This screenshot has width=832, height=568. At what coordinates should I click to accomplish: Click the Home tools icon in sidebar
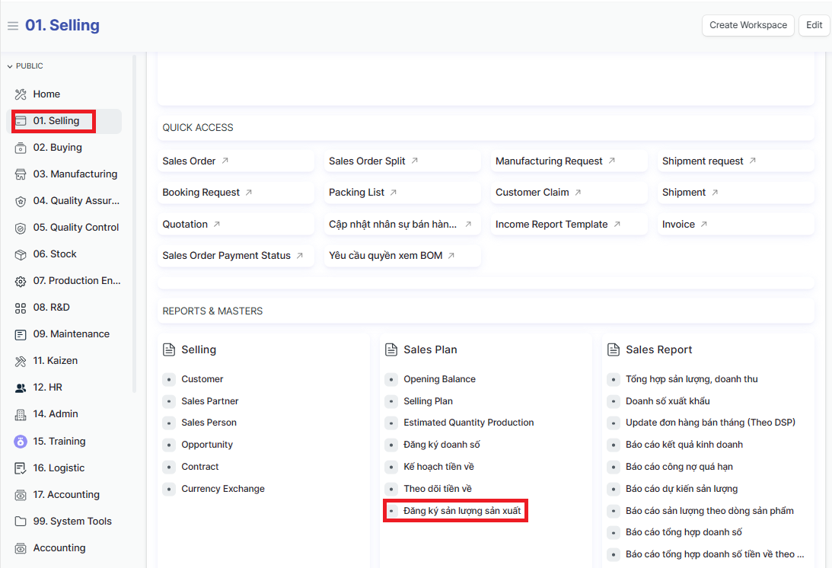tap(21, 94)
